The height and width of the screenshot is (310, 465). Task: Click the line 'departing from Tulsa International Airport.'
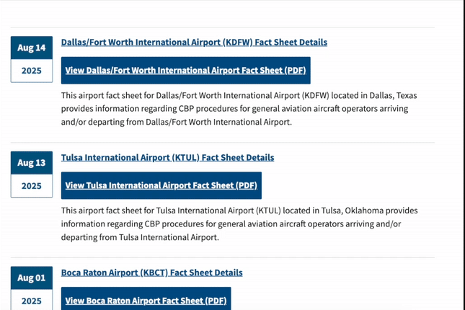pos(140,237)
